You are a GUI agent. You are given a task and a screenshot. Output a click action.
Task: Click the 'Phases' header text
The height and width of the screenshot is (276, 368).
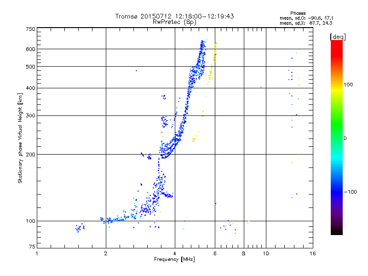click(298, 13)
